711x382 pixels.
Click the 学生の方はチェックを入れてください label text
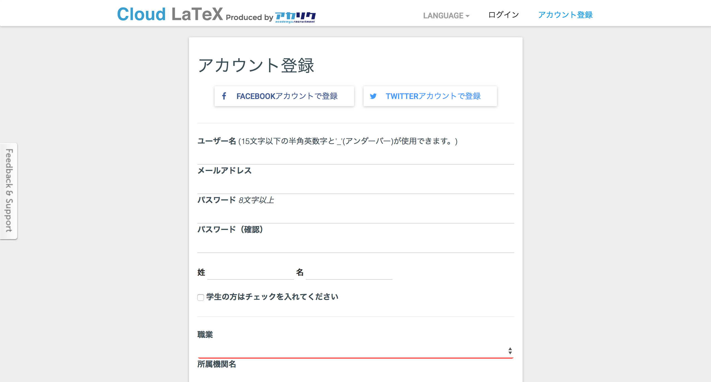click(x=272, y=297)
